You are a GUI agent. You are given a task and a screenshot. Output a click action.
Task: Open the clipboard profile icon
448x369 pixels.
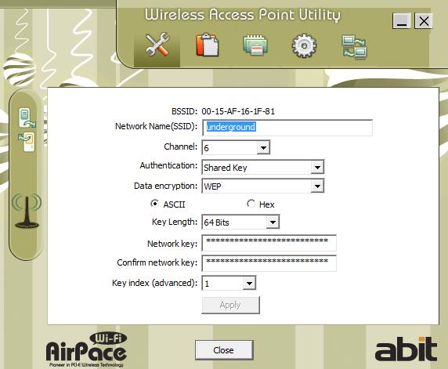(x=208, y=45)
